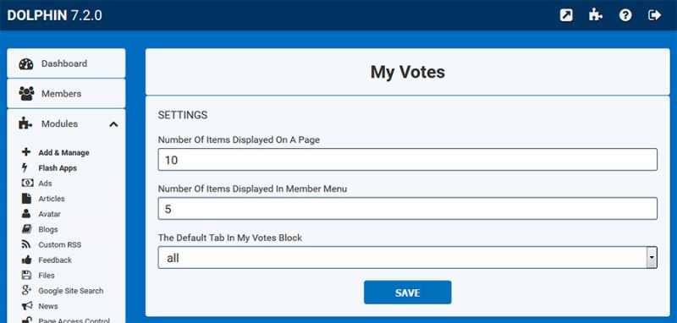Click the puzzle-piece extensions icon in header
Screen dimensions: 677x323
click(596, 15)
